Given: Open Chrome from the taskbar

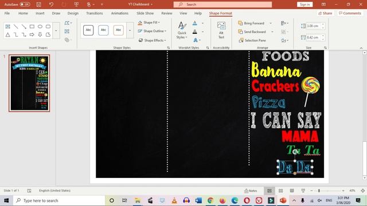Looking at the screenshot, I should (210, 201).
